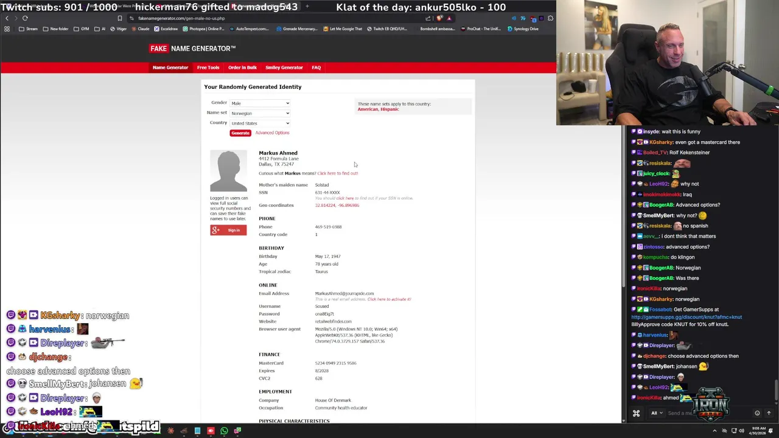779x438 pixels.
Task: Select the email MarkusAhmed@jourrapide.com
Action: 344,293
